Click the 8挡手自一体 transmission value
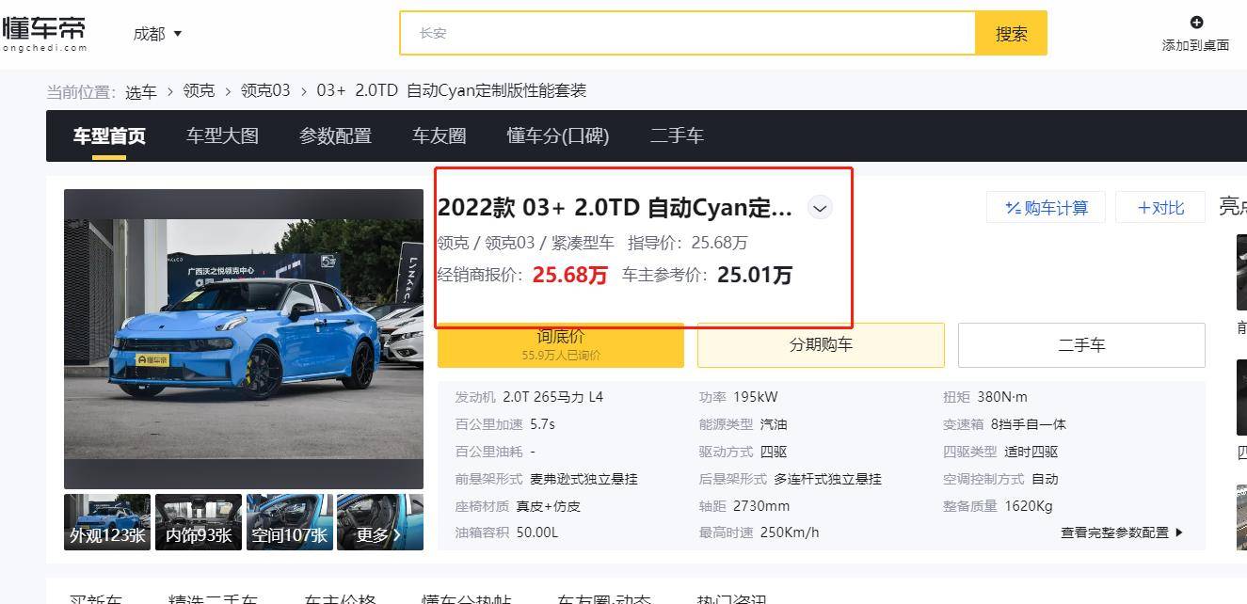The width and height of the screenshot is (1247, 604). click(1029, 424)
